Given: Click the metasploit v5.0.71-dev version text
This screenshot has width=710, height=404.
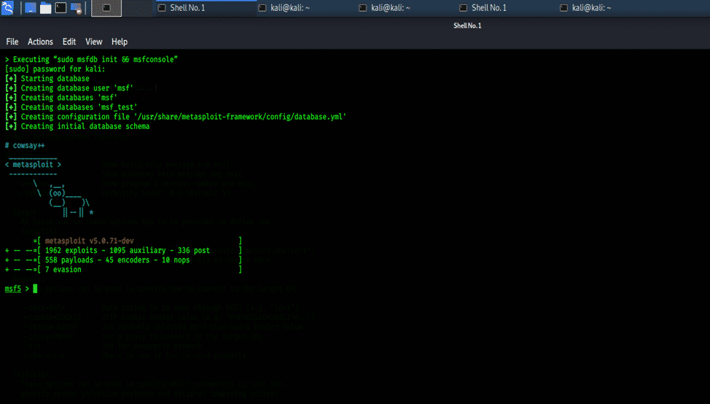Looking at the screenshot, I should pyautogui.click(x=90, y=241).
